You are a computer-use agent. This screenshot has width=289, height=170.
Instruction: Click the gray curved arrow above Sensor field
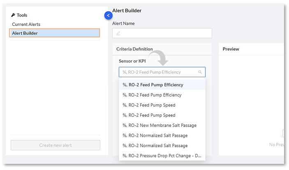[159, 58]
